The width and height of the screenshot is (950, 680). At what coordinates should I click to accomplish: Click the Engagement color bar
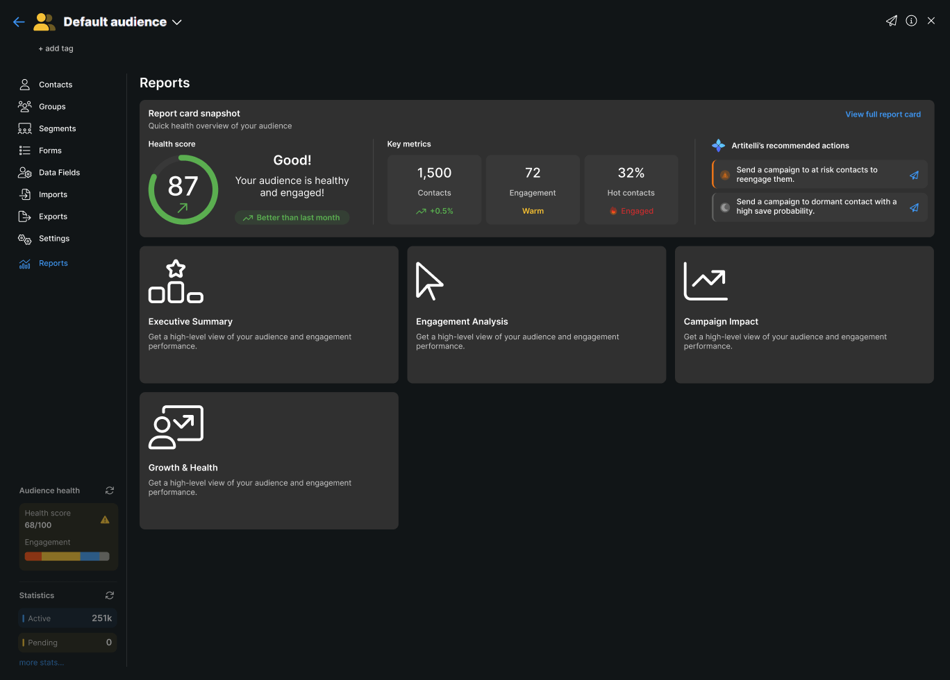click(x=67, y=556)
